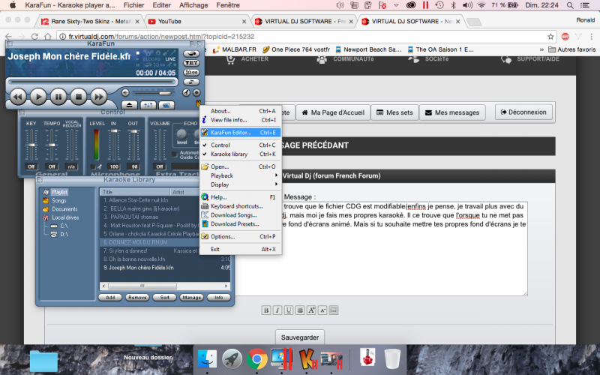Viewport: 600px width, 375px height.
Task: Select Playlist in the Karaoke Library tree
Action: click(59, 192)
